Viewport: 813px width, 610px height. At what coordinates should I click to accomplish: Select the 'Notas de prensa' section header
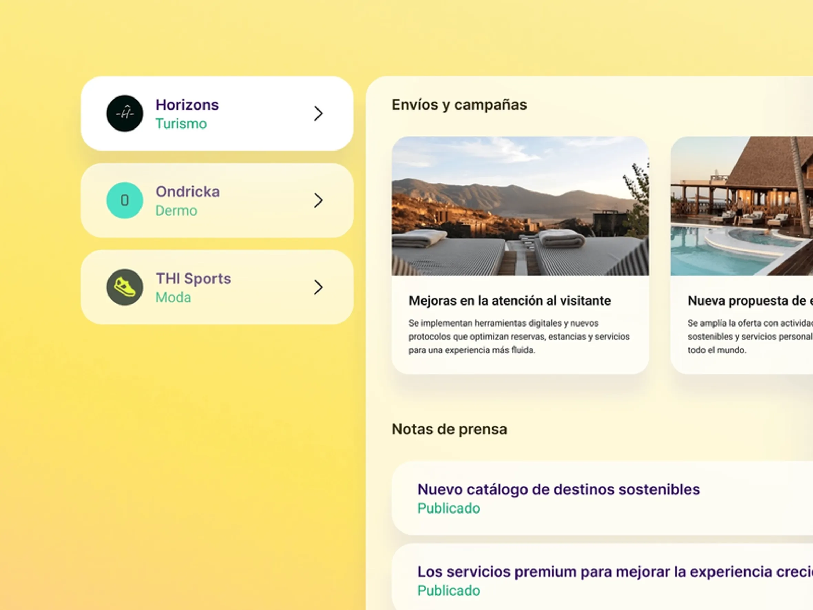pos(449,429)
